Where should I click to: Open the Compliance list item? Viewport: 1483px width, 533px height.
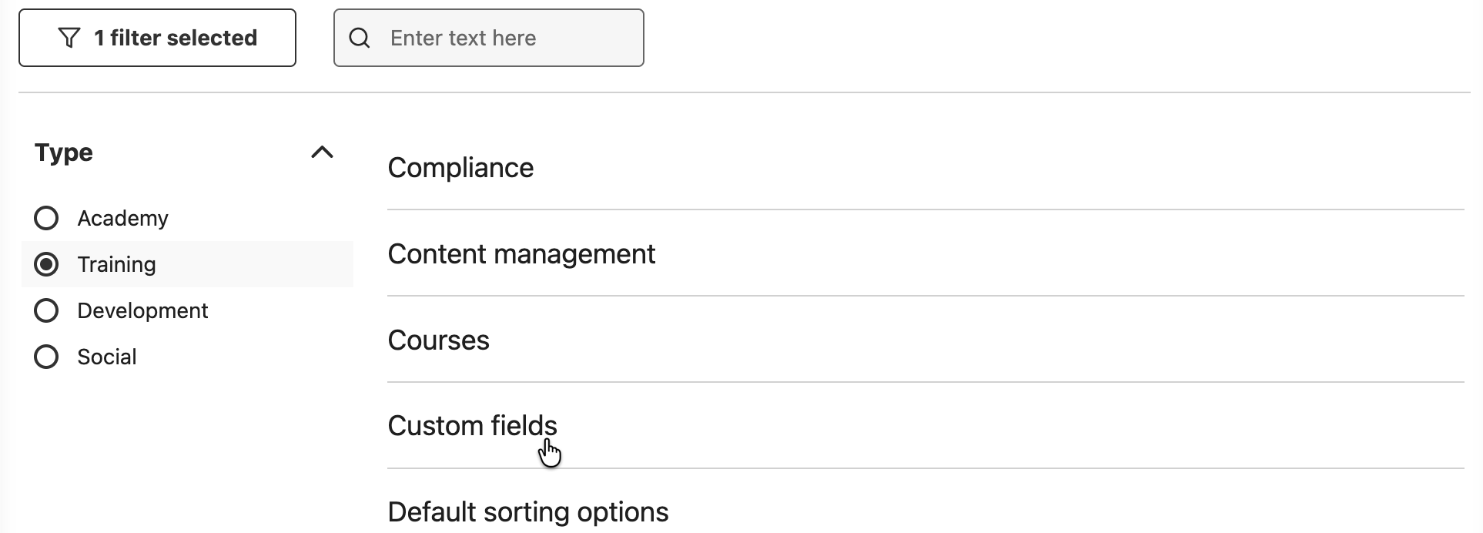460,168
